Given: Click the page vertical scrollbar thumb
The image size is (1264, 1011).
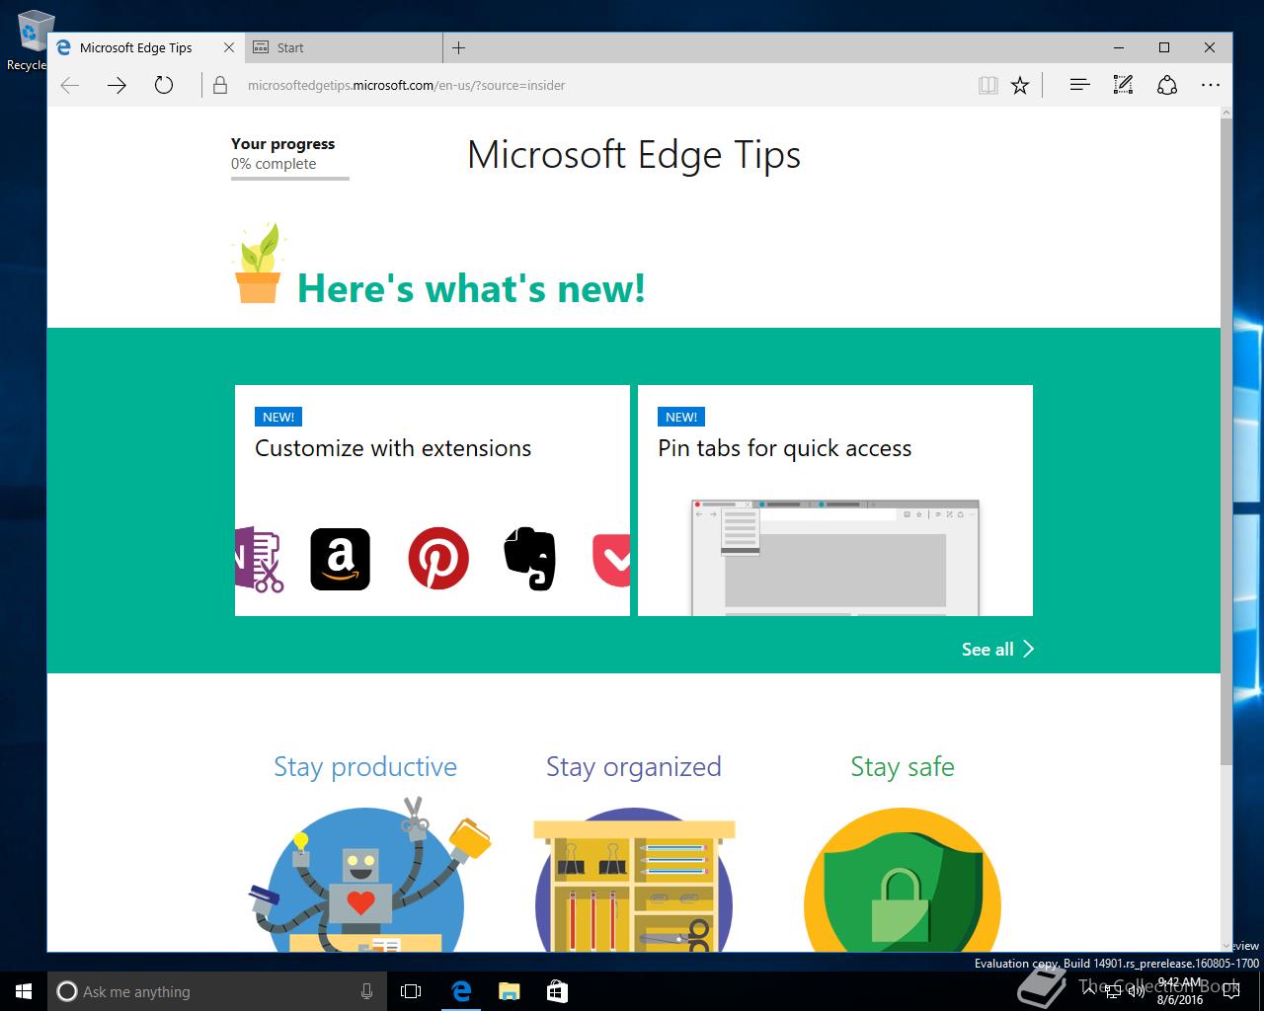Looking at the screenshot, I should (1226, 440).
